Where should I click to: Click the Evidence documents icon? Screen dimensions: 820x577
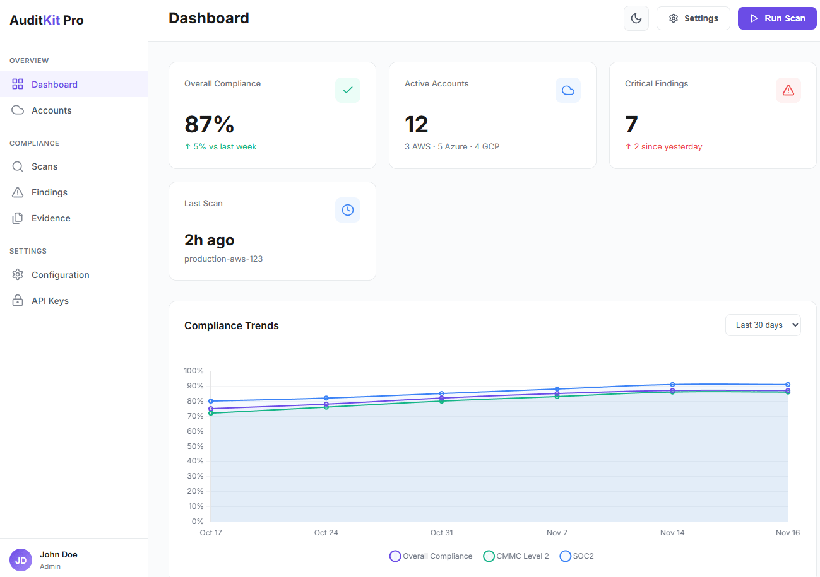tap(18, 218)
